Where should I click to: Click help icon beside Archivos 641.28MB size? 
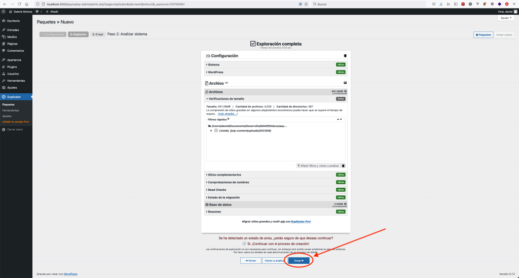(x=345, y=91)
